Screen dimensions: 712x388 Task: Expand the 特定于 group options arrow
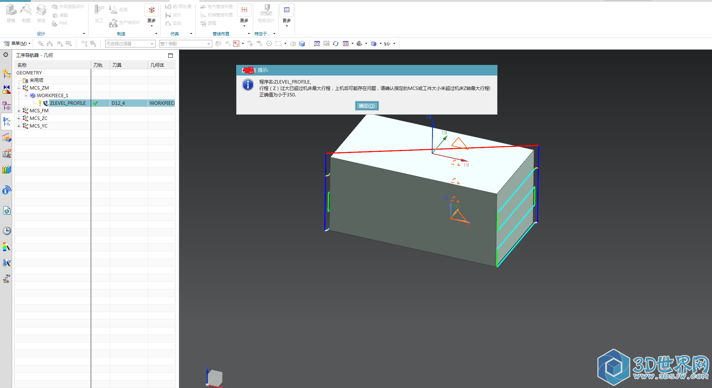click(x=274, y=34)
